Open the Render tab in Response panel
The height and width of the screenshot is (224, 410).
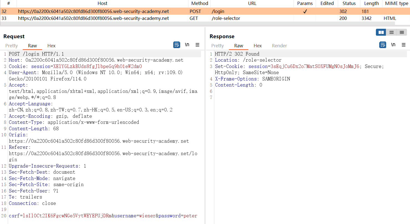(x=279, y=46)
